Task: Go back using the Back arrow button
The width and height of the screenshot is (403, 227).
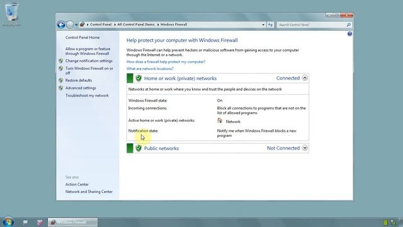Action: click(x=61, y=25)
